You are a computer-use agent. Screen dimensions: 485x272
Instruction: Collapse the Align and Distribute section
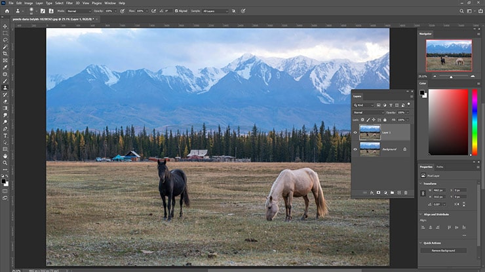[421, 214]
